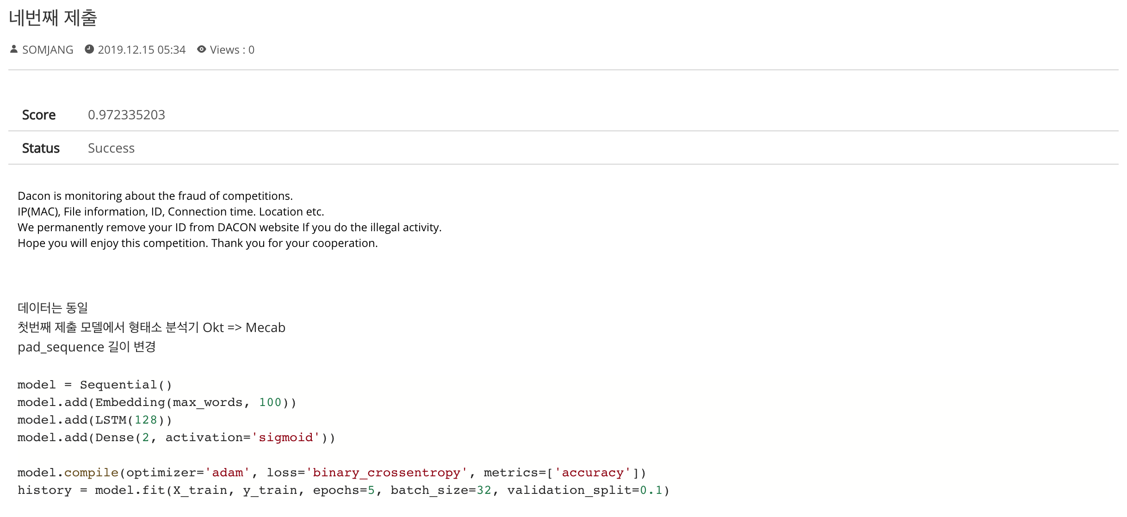Click the date 2019.12.15 05:34

click(x=142, y=50)
